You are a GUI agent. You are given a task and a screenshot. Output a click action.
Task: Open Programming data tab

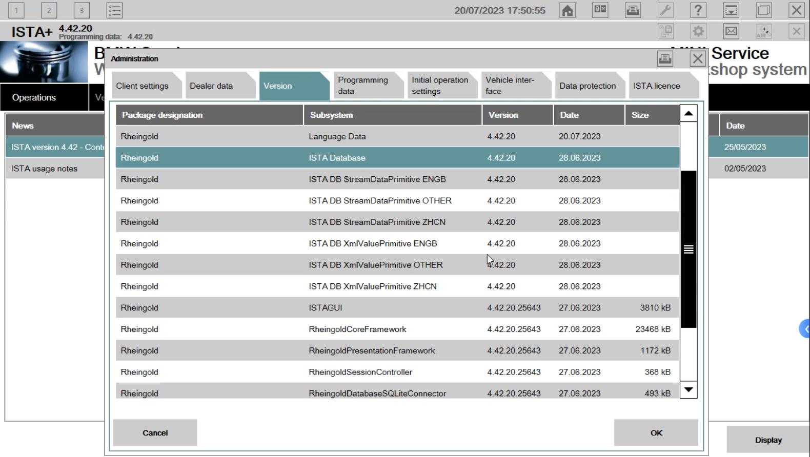click(368, 86)
